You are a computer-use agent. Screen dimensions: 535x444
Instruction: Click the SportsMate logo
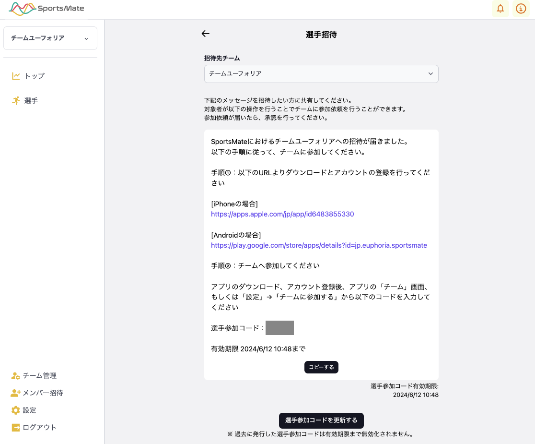point(47,9)
